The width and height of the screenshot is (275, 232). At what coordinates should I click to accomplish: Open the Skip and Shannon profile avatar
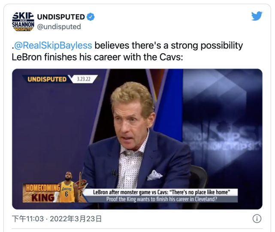point(23,21)
